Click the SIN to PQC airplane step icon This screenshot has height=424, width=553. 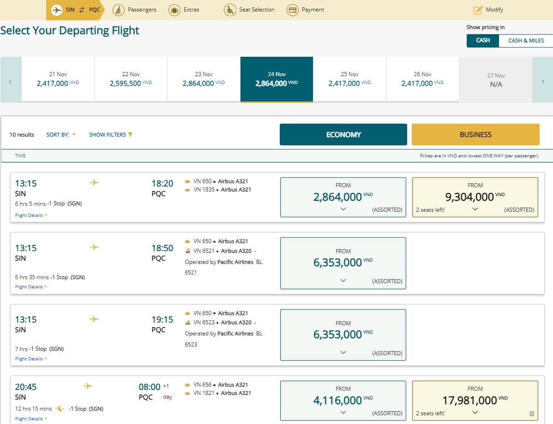[57, 10]
